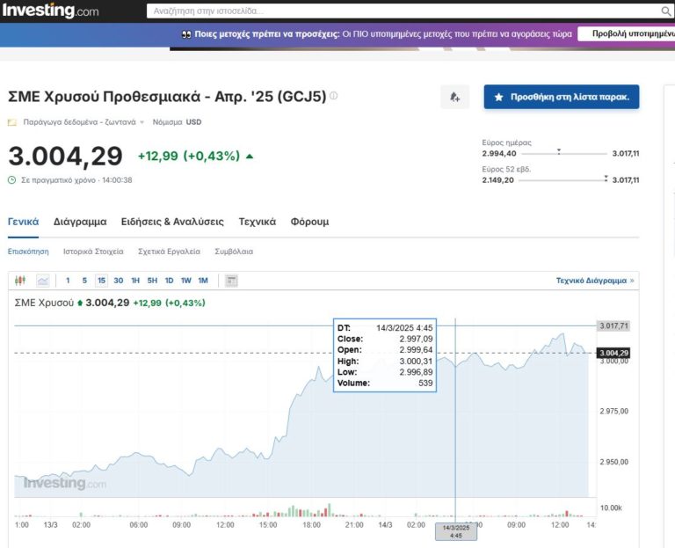Image resolution: width=675 pixels, height=548 pixels.
Task: Select the 15 minute interval
Action: (102, 281)
